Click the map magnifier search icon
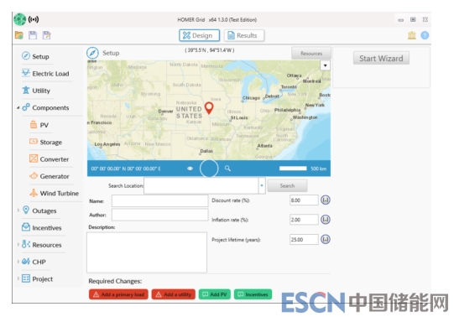The width and height of the screenshot is (454, 317). tap(227, 168)
